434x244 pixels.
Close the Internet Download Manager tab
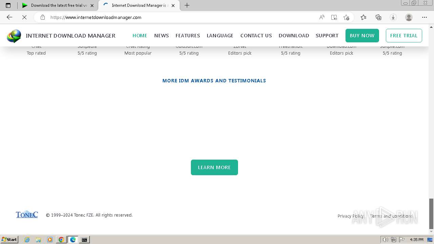(173, 5)
